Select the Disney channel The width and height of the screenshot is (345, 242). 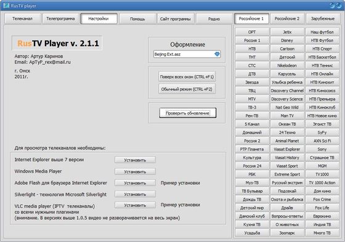tap(287, 41)
